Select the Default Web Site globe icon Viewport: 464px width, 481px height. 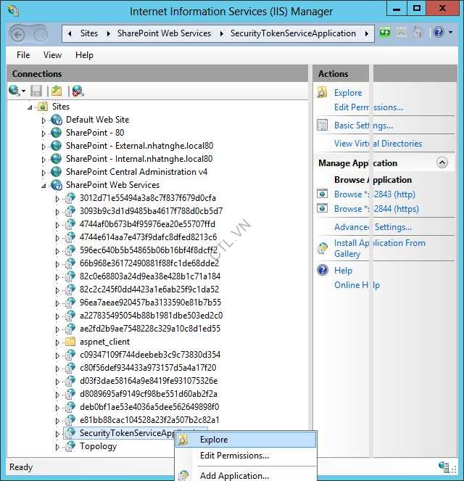point(57,120)
